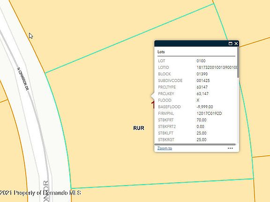The height and width of the screenshot is (202, 270).
Task: Select the STBKRGT value 25.00
Action: tap(202, 140)
